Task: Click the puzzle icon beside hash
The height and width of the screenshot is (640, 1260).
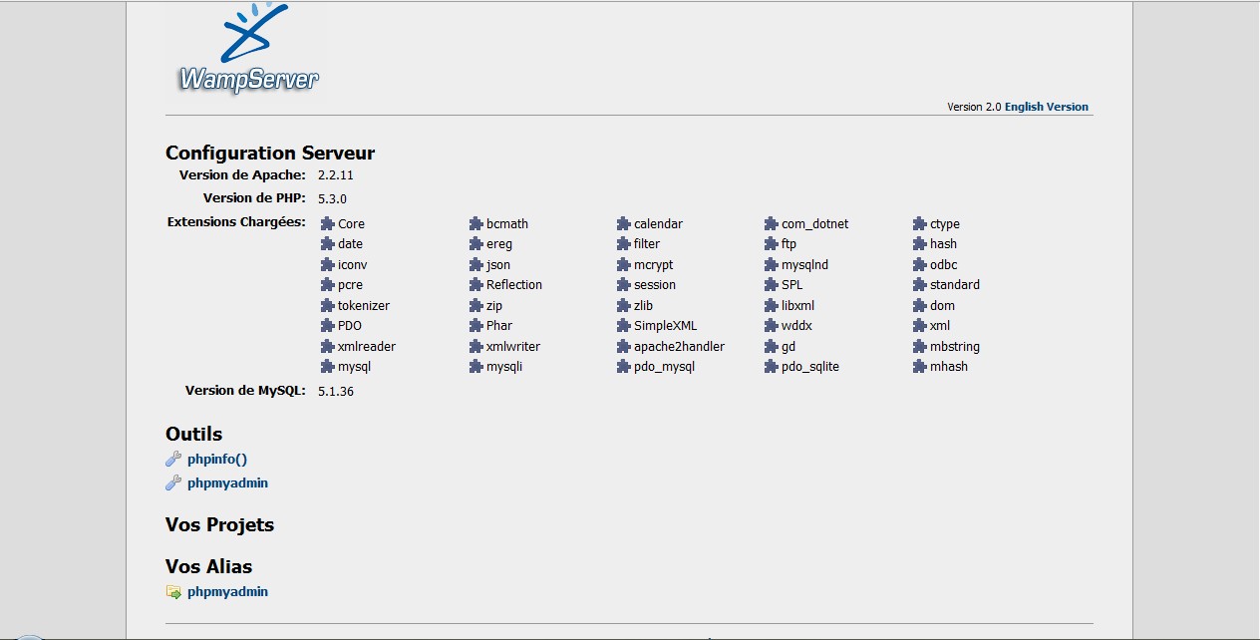Action: pos(921,244)
